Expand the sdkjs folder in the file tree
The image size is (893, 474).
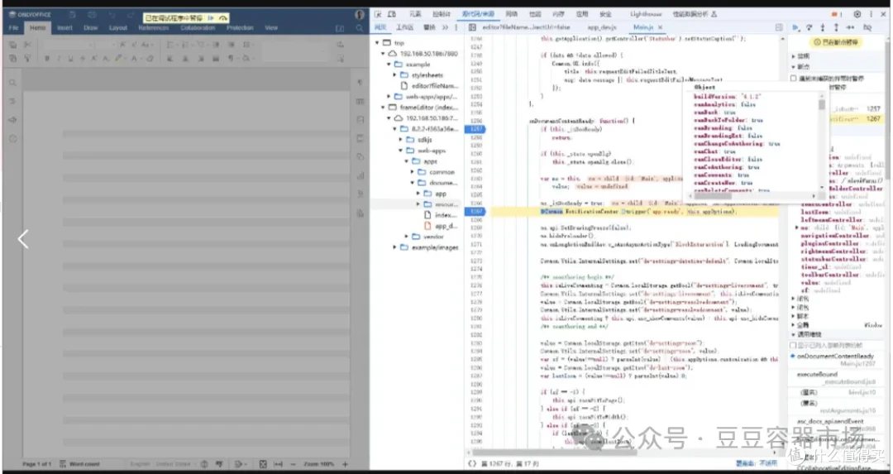click(400, 140)
